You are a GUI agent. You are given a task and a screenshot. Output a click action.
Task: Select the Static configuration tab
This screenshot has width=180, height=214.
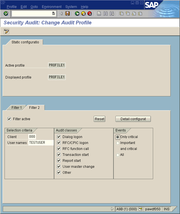coord(25,42)
